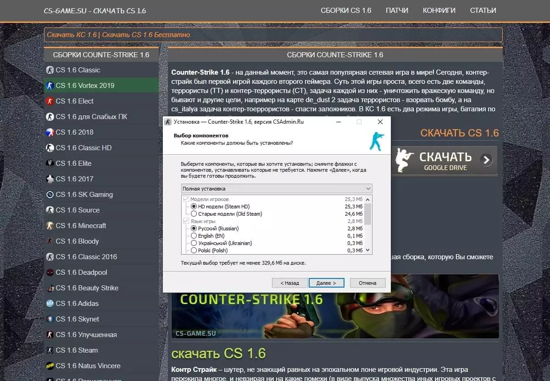Open the СТАТЬИ menu item
550x381 pixels.
click(x=483, y=11)
